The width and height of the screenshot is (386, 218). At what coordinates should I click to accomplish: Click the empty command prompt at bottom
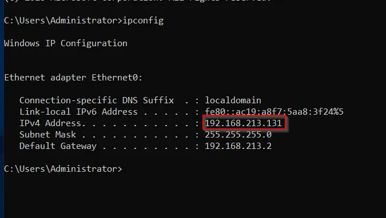tap(63, 169)
